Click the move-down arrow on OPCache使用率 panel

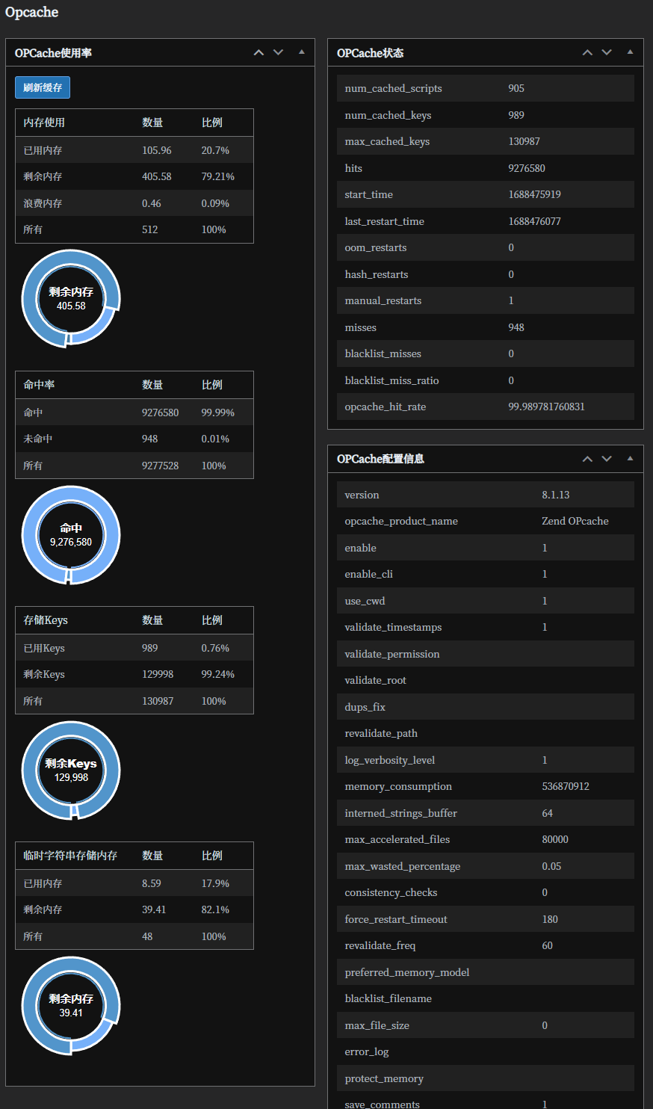(278, 52)
